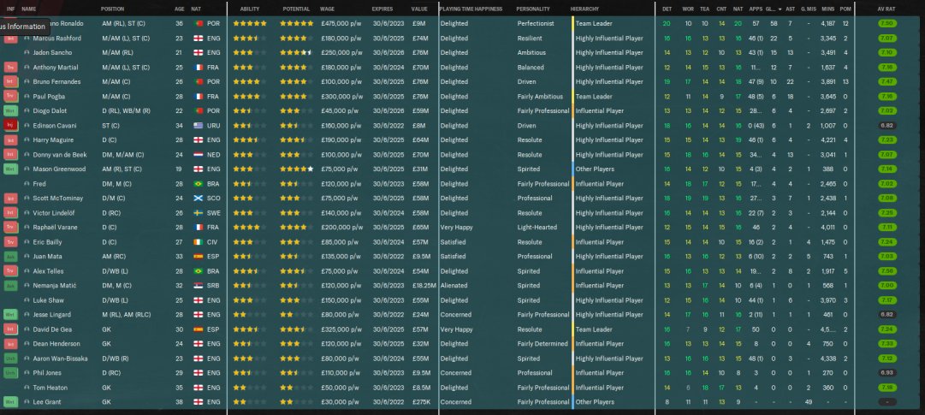Click Lee Grant's 49 games missed value
925x415 pixels.
[x=808, y=402]
